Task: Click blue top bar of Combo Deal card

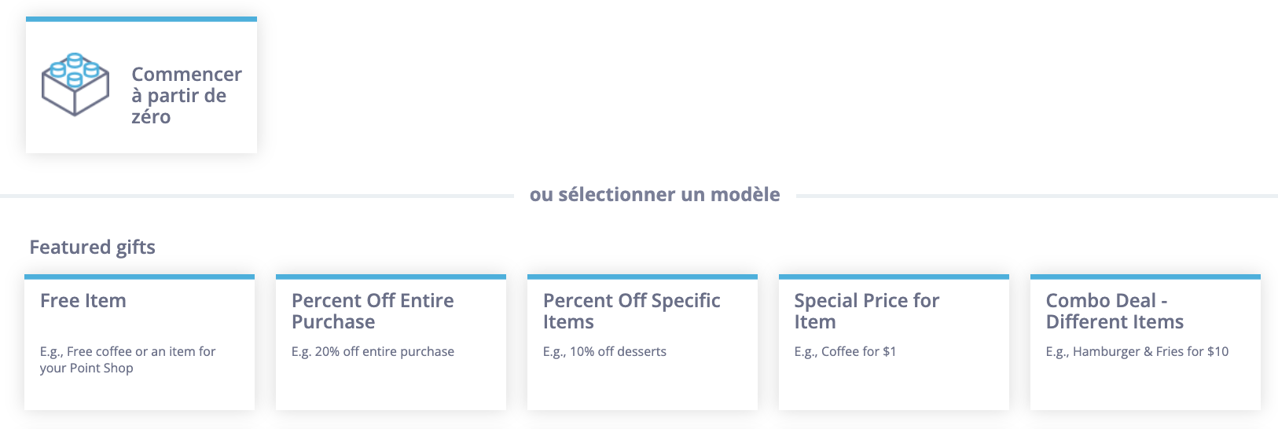Action: (1145, 277)
